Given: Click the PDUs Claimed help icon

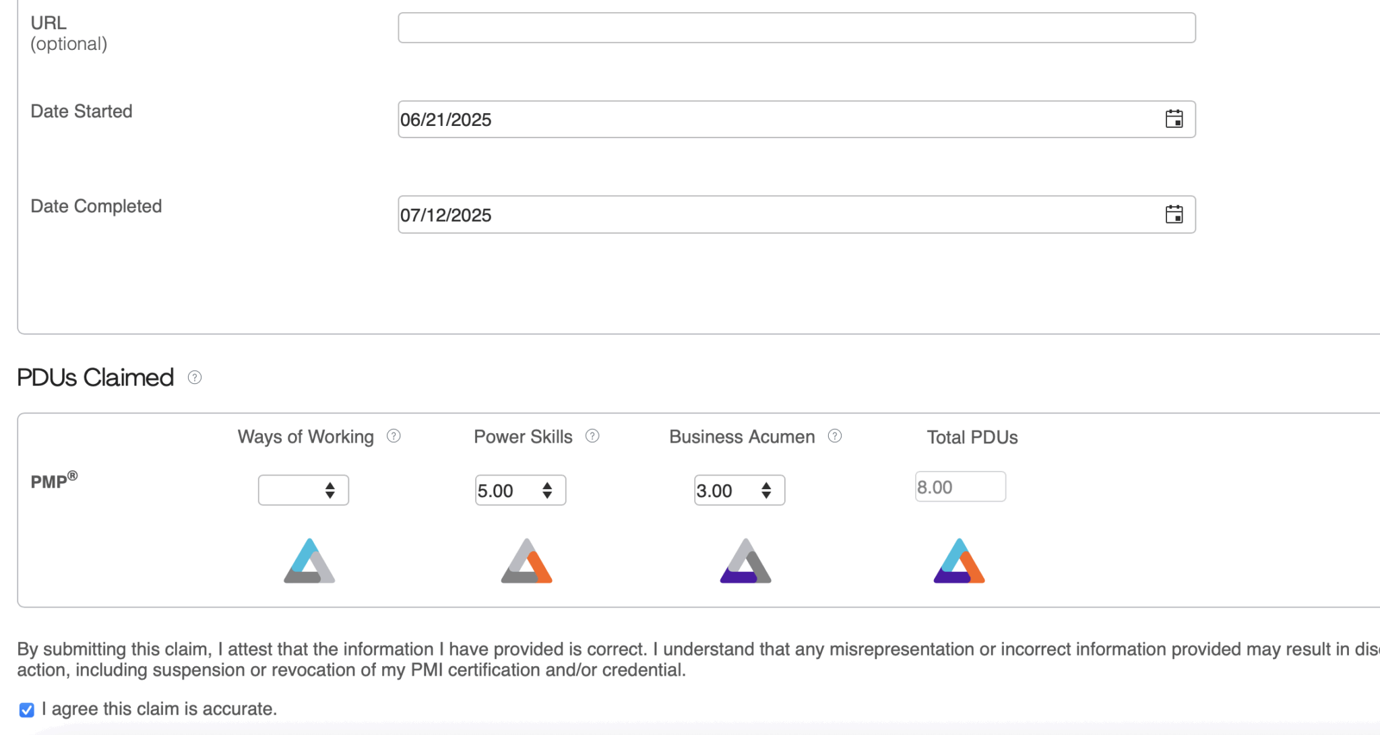Looking at the screenshot, I should [x=195, y=377].
